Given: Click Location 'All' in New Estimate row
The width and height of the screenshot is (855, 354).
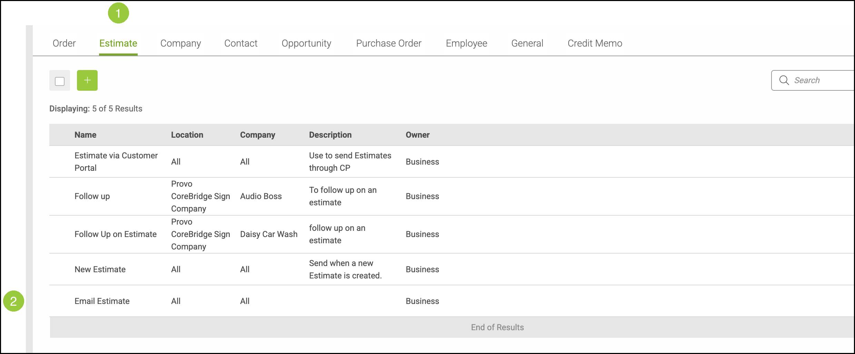Looking at the screenshot, I should [176, 269].
